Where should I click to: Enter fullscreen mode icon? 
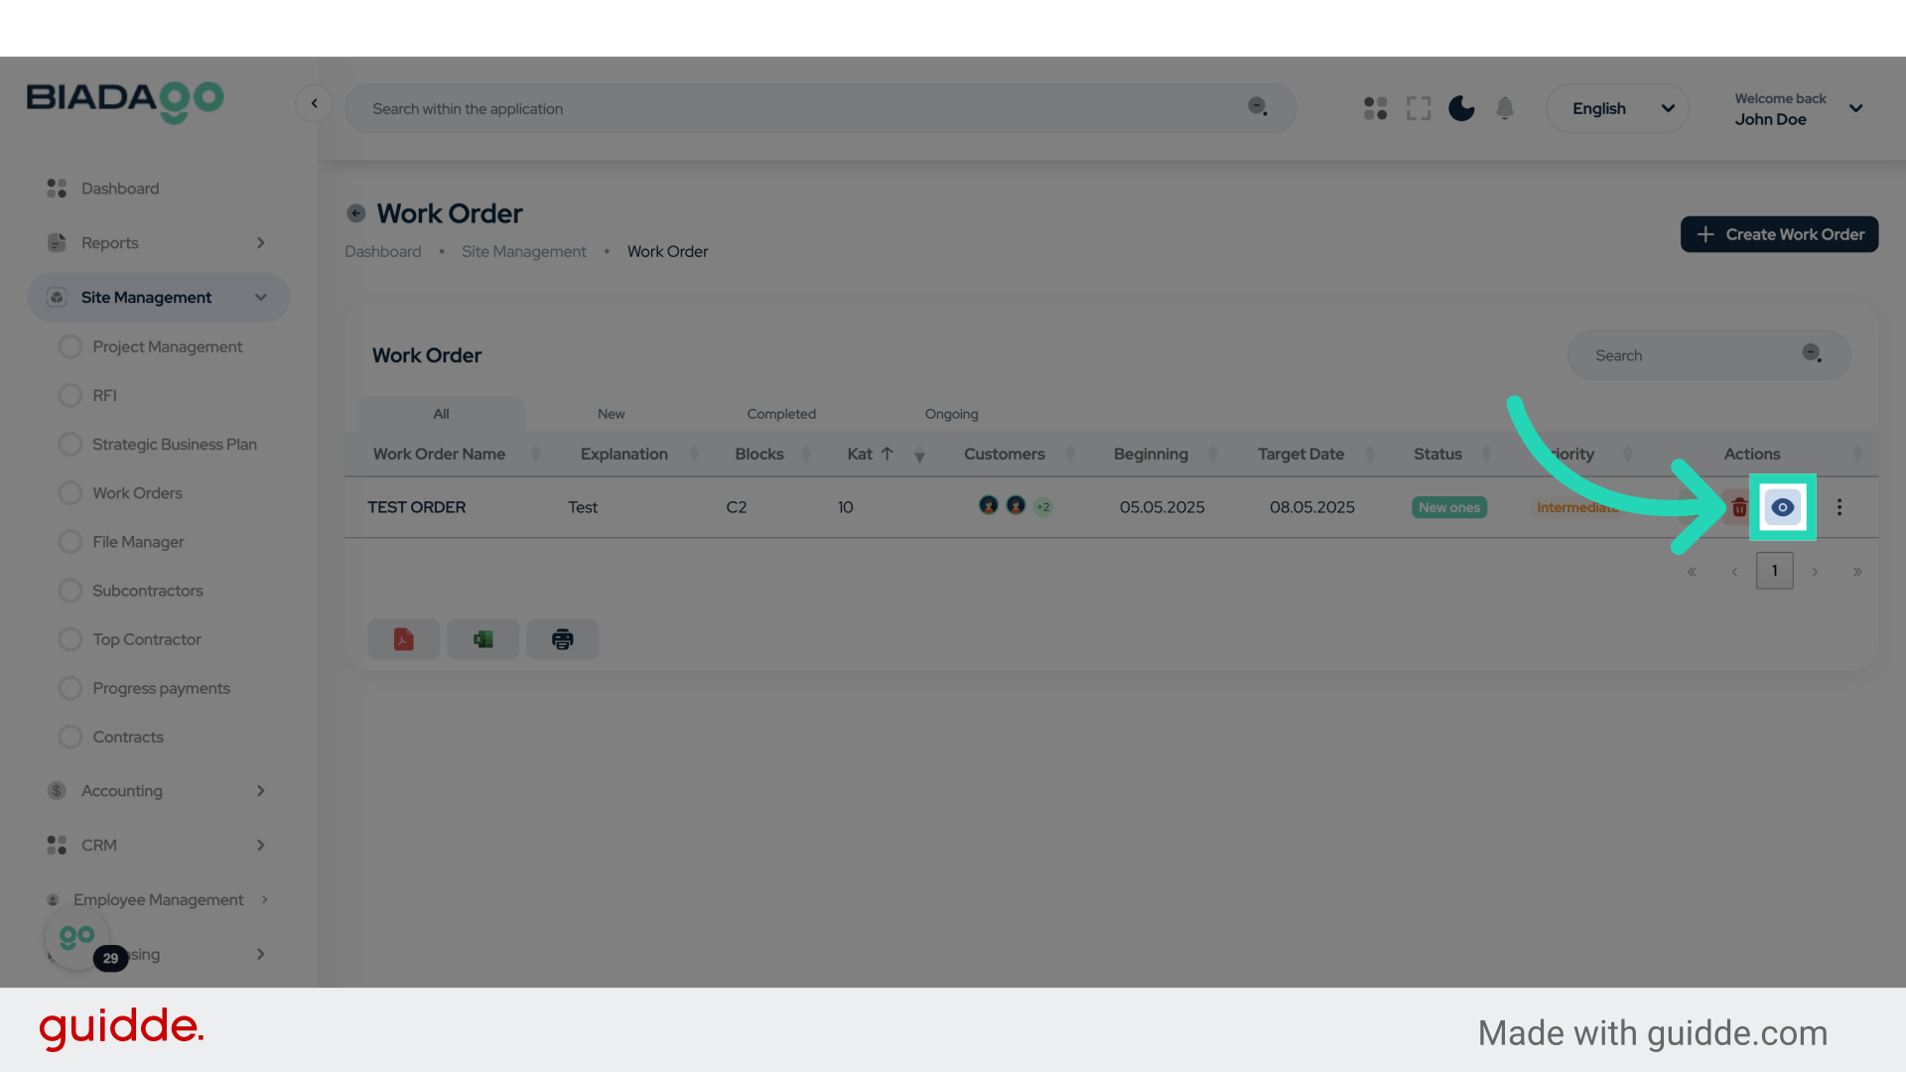click(x=1419, y=108)
